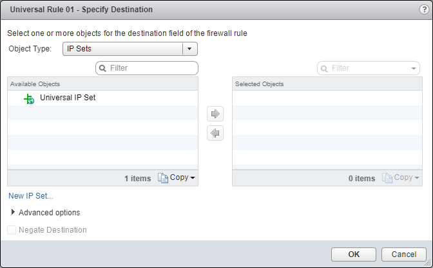The width and height of the screenshot is (433, 268).
Task: Toggle the Negate Destination checkbox
Action: click(x=12, y=230)
